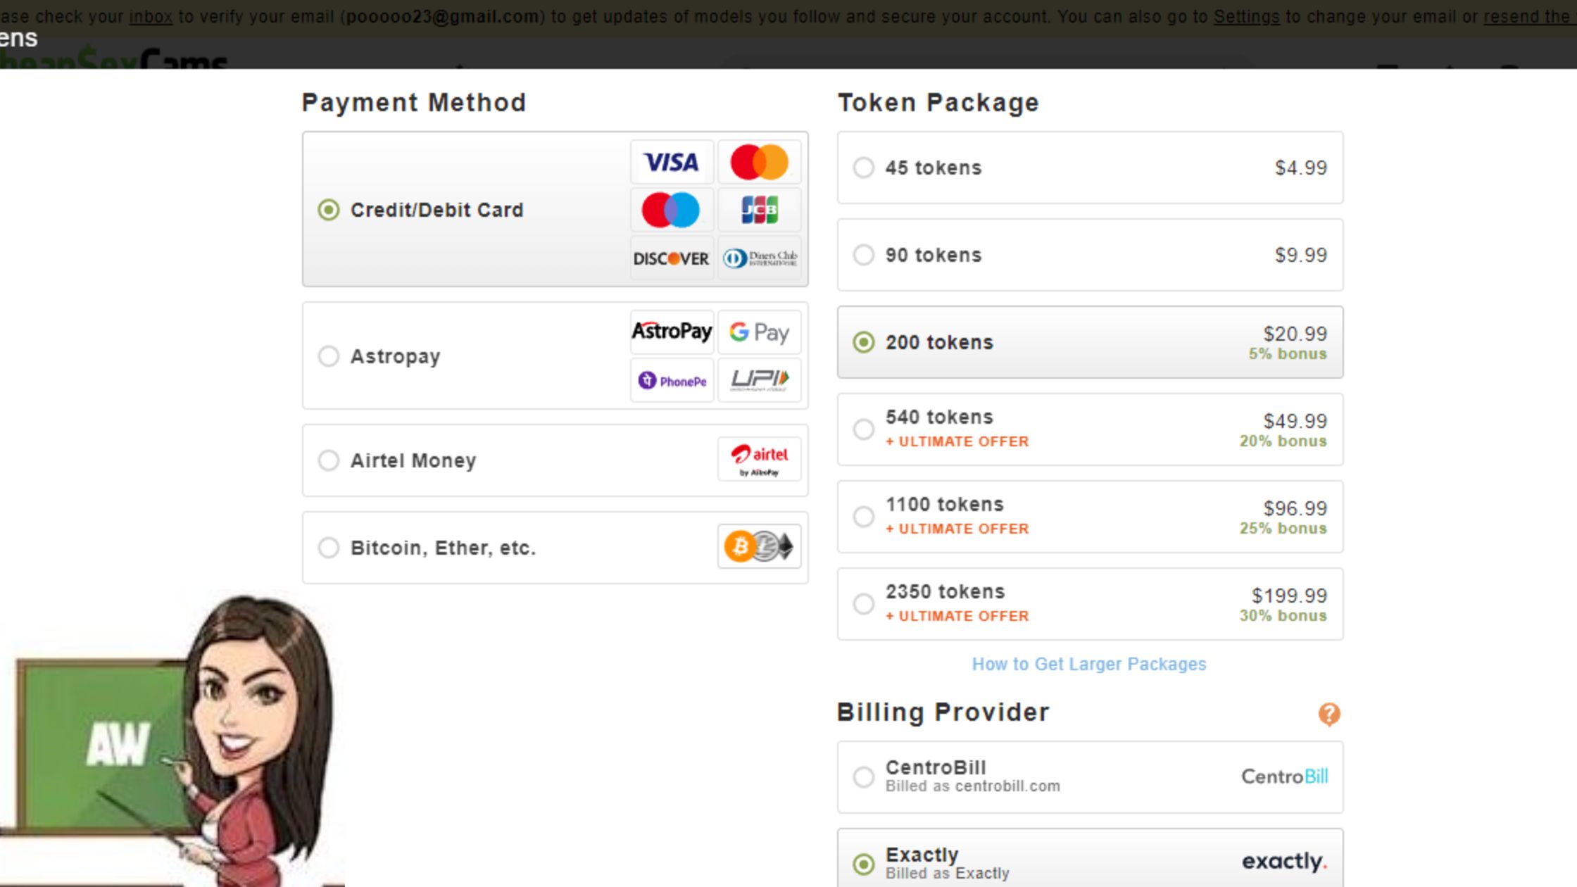Choose the 2350 tokens package
This screenshot has height=887, width=1577.
[1090, 604]
